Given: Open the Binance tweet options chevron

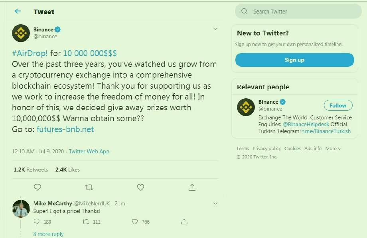Looking at the screenshot, I should [215, 29].
